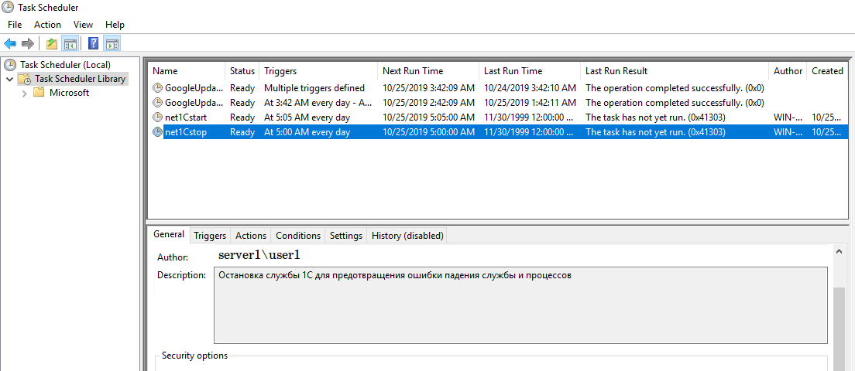Screen dimensions: 855x371
Task: Collapse the Task Scheduler Library node
Action: 9,79
